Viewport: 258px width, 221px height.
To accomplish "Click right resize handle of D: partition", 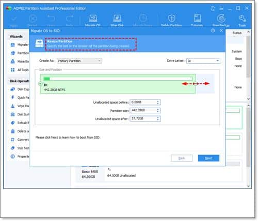I will click(x=196, y=83).
